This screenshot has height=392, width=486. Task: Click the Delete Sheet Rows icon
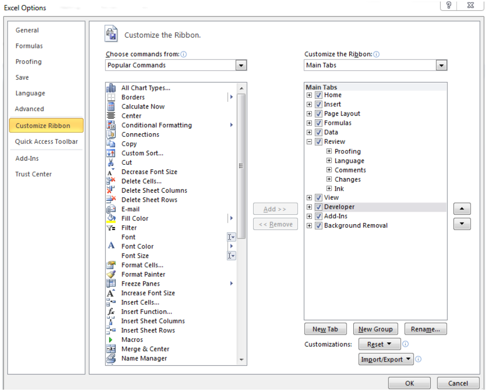(x=111, y=199)
